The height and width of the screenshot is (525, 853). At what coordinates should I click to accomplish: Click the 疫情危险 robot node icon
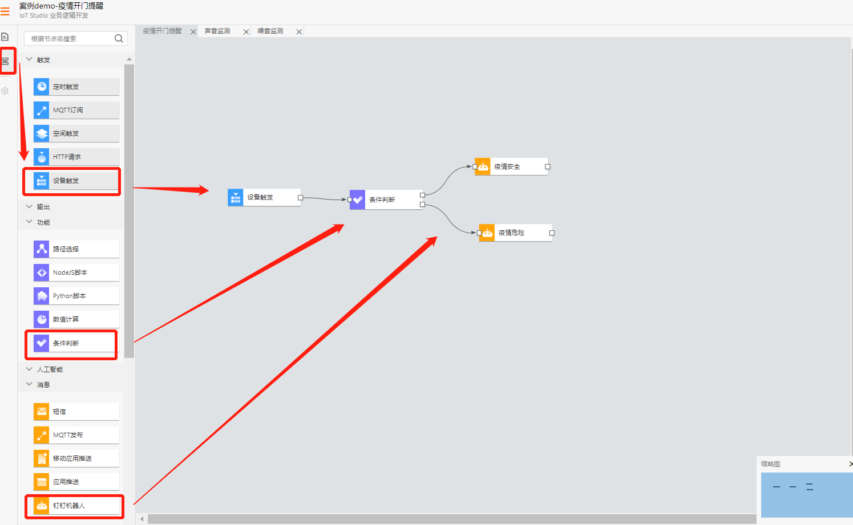(487, 233)
